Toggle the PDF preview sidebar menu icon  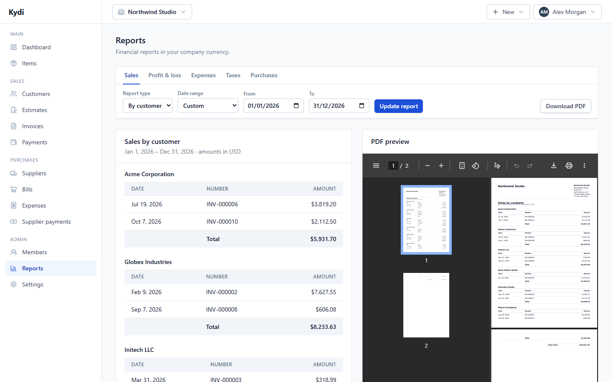coord(376,166)
